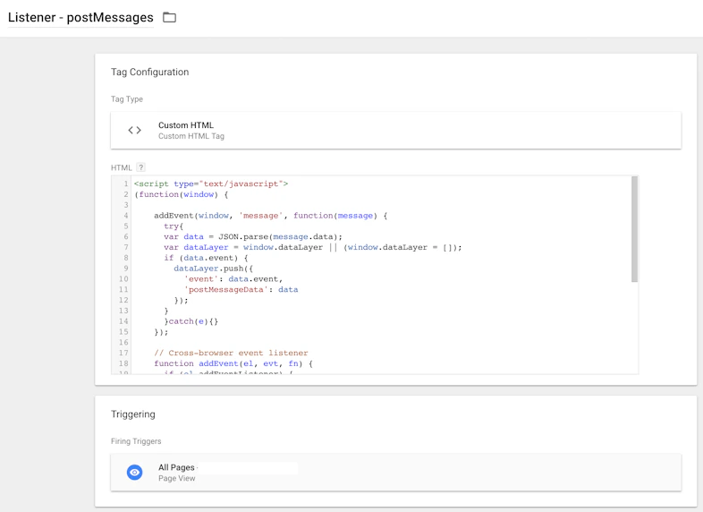The image size is (703, 512).
Task: Click the 'postMessageData' code line
Action: (x=241, y=289)
